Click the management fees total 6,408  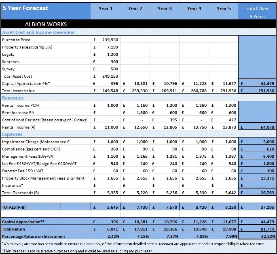click(x=269, y=156)
